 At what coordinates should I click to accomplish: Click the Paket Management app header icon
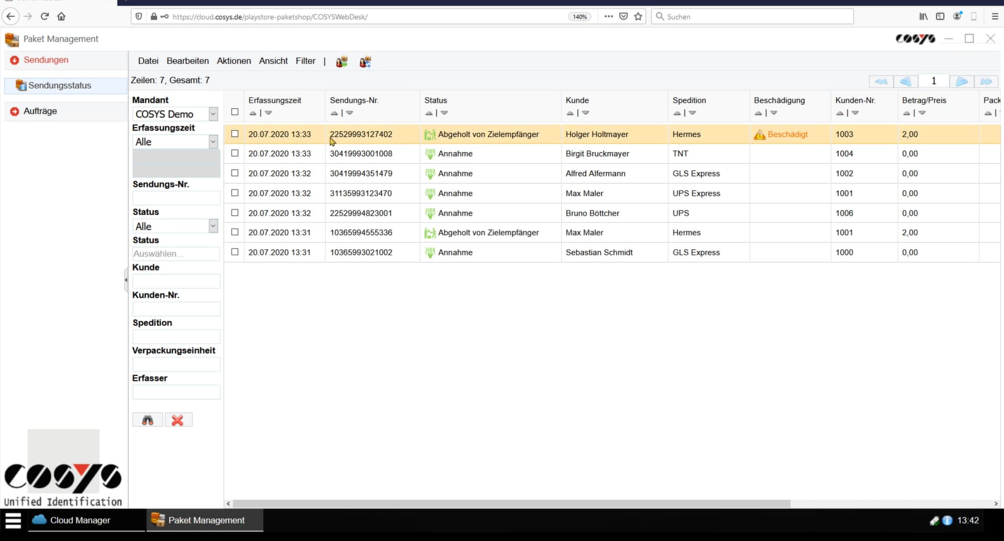12,39
